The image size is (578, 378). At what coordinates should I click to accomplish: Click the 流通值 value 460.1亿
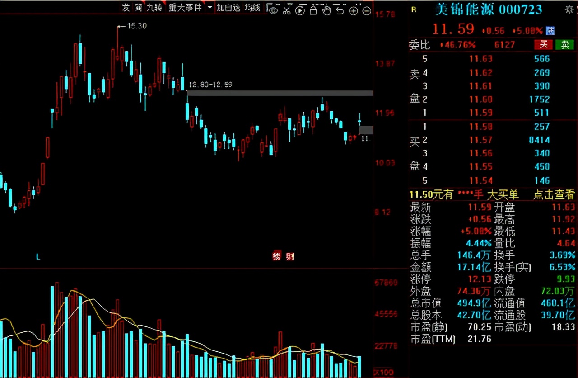(x=558, y=303)
